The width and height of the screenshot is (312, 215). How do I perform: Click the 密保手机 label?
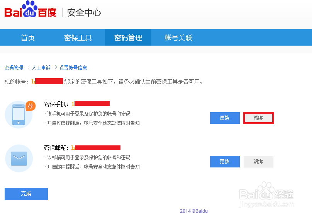pos(56,104)
